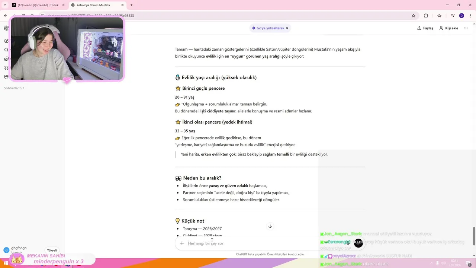Screen dimensions: 476x268
Task: Click the Tanışma — 2026/2027 bullet
Action: [x=202, y=229]
